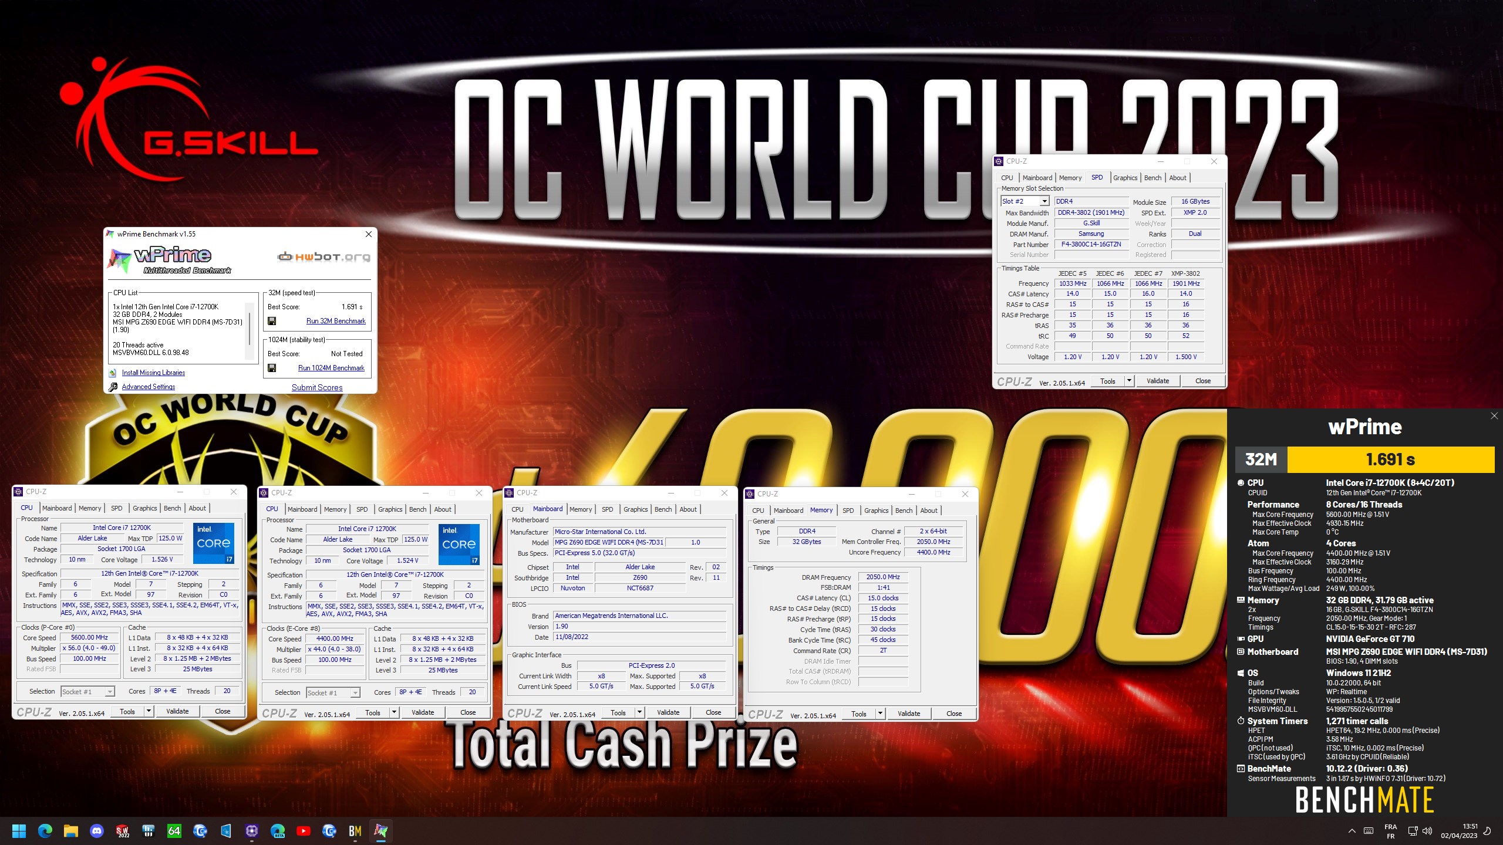Open Advanced Settings link in wPrime
This screenshot has width=1503, height=845.
tap(149, 387)
